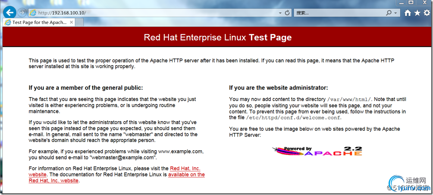The image size is (433, 195).
Task: Expand the address bar history dropdown
Action: [280, 13]
